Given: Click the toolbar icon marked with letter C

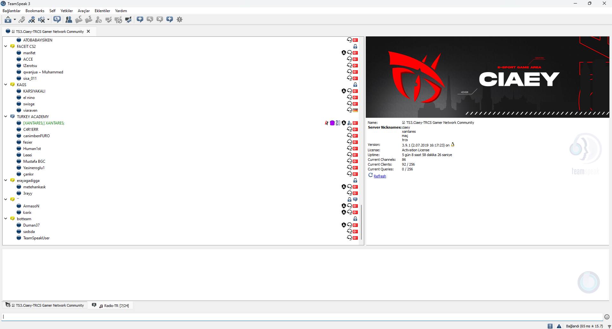Looking at the screenshot, I should click(x=78, y=19).
